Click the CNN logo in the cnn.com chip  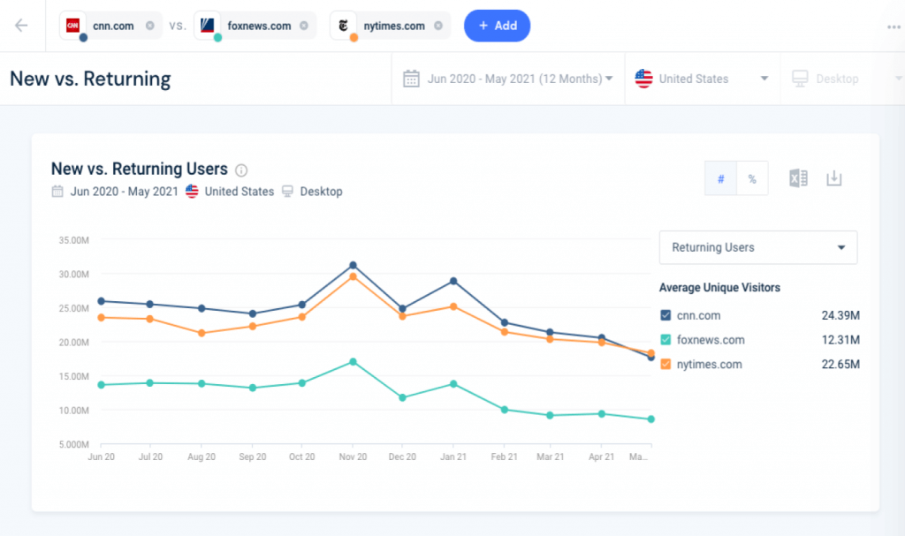tap(74, 26)
